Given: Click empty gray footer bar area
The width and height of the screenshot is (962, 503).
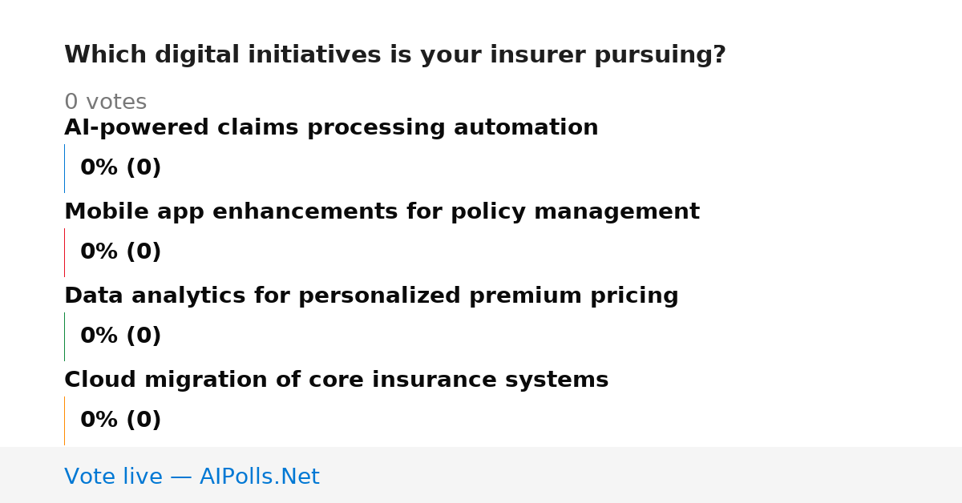Looking at the screenshot, I should coord(641,475).
